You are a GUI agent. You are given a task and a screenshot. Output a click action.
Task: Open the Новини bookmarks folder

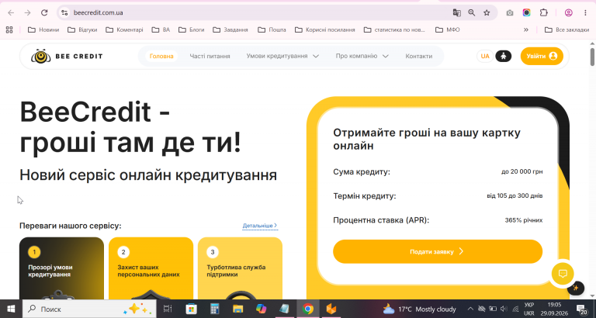[43, 29]
